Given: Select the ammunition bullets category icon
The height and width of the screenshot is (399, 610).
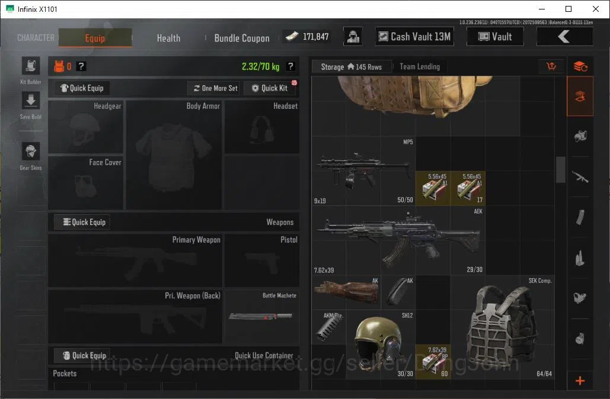Looking at the screenshot, I should click(x=580, y=258).
